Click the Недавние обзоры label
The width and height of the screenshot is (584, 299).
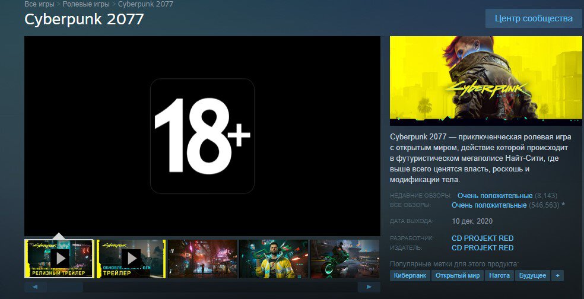pyautogui.click(x=421, y=196)
